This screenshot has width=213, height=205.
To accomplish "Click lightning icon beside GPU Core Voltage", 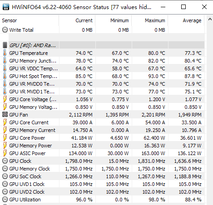I will [5, 99].
